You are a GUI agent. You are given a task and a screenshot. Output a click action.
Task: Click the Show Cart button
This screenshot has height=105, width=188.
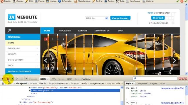pos(158,18)
